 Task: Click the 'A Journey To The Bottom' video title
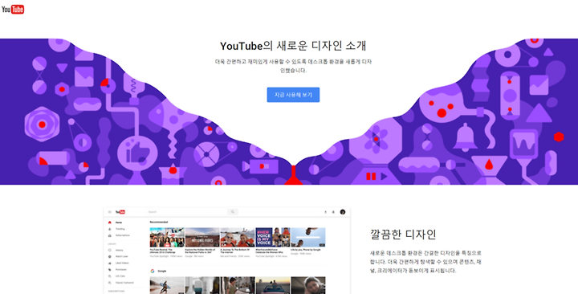click(x=235, y=251)
